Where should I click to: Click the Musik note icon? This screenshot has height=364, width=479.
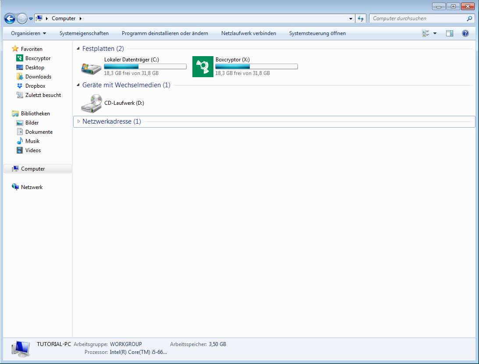pos(20,141)
